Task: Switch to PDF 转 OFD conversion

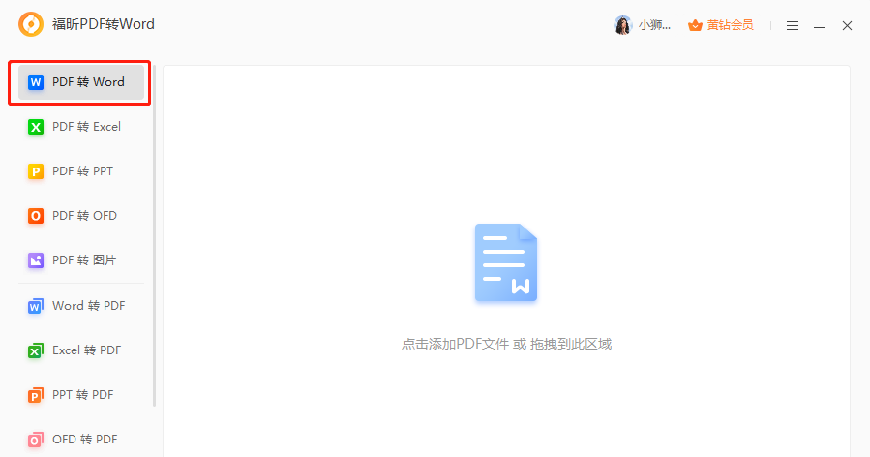Action: (81, 216)
